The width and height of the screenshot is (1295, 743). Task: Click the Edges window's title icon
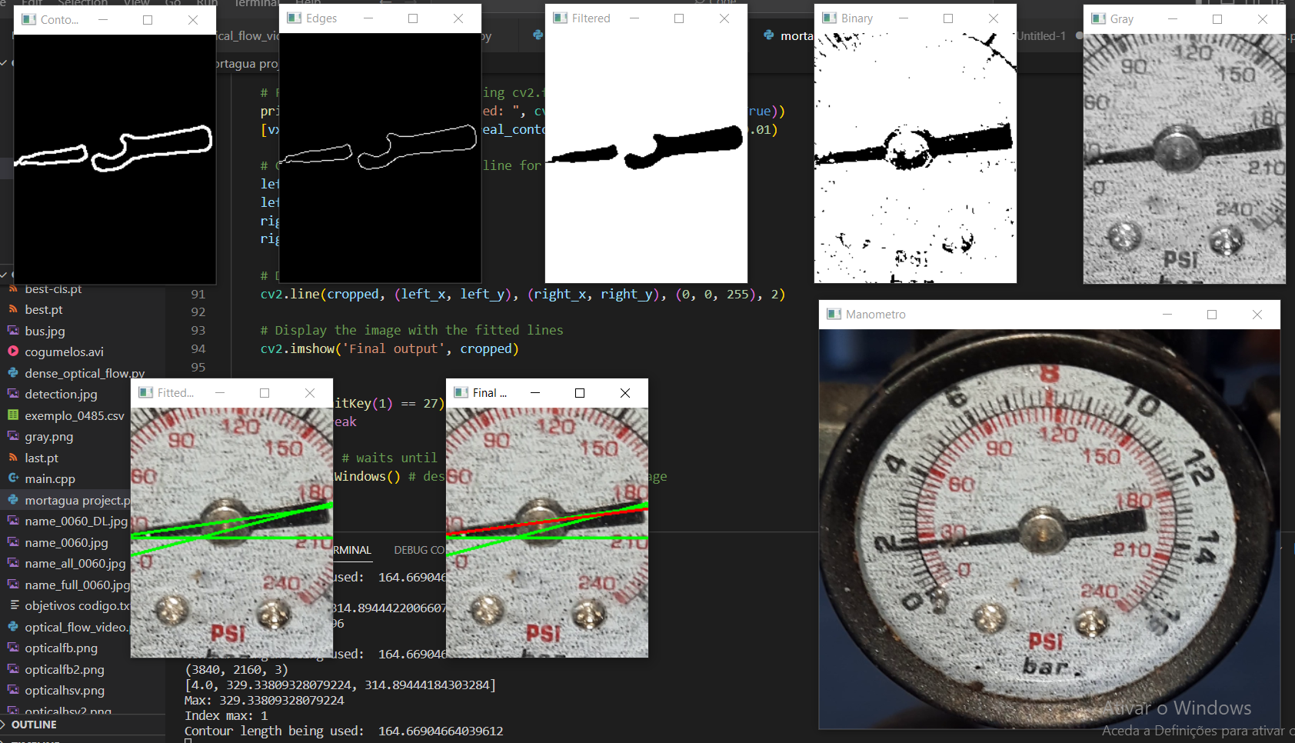tap(294, 18)
